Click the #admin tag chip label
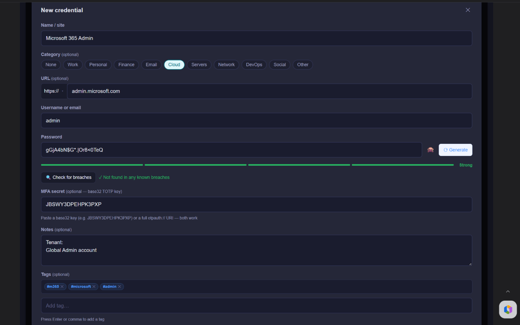 tap(110, 287)
